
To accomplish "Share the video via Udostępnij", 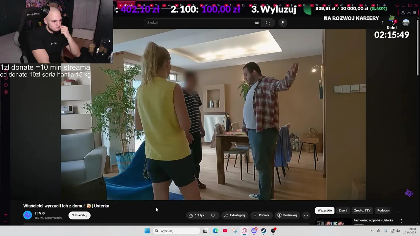I will tap(234, 215).
